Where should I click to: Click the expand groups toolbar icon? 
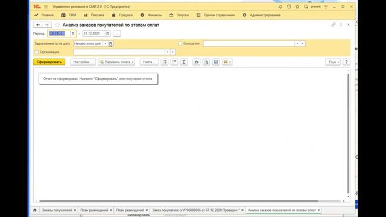(165, 62)
